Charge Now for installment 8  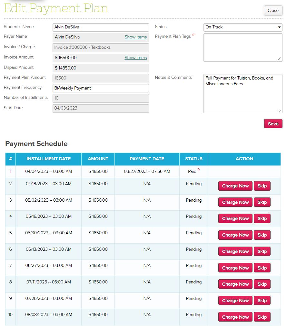coord(235,284)
